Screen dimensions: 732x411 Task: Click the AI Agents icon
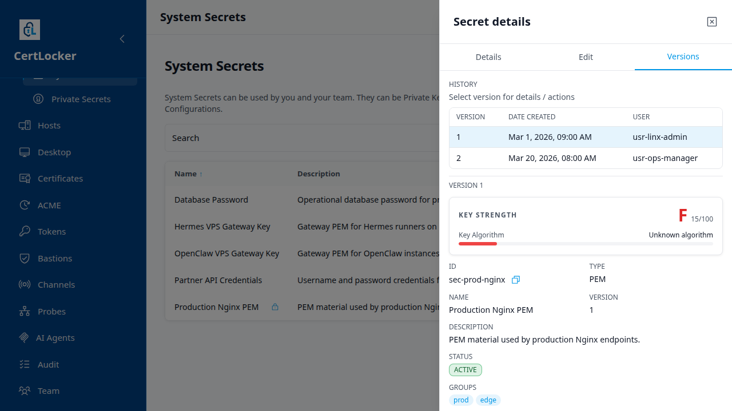(x=23, y=338)
